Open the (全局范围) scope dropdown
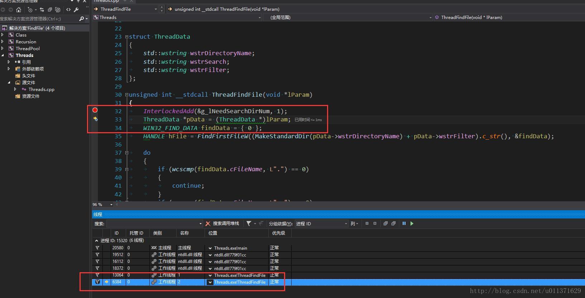The image size is (585, 298). [x=431, y=17]
